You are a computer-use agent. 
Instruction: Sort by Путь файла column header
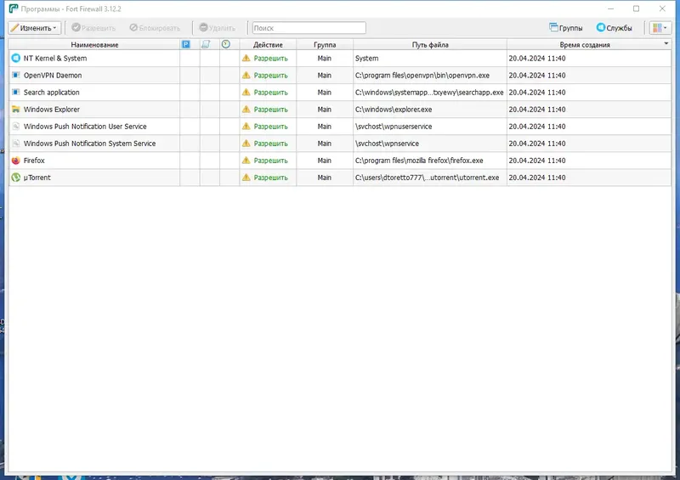(x=430, y=45)
